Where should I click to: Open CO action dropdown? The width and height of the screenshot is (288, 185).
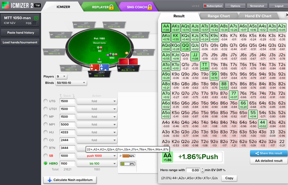coord(97,140)
